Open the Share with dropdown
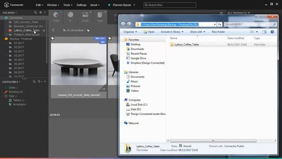 (x=197, y=32)
